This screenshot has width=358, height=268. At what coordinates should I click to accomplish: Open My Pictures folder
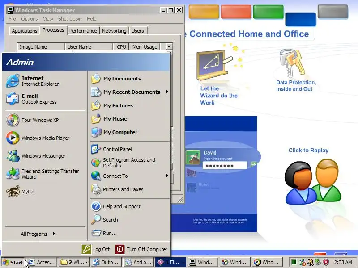click(x=130, y=105)
